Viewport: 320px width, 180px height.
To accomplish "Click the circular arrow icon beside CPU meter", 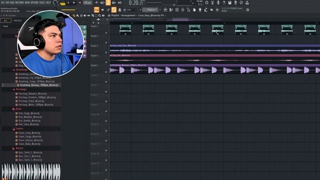I will tap(206, 2).
